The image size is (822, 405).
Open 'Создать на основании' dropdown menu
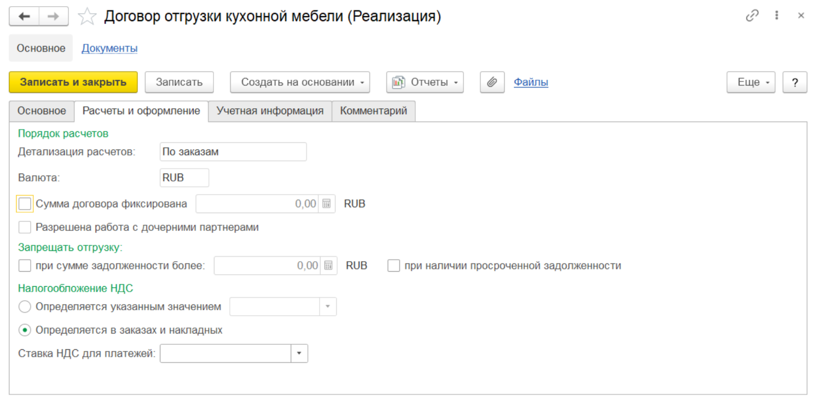click(x=300, y=83)
